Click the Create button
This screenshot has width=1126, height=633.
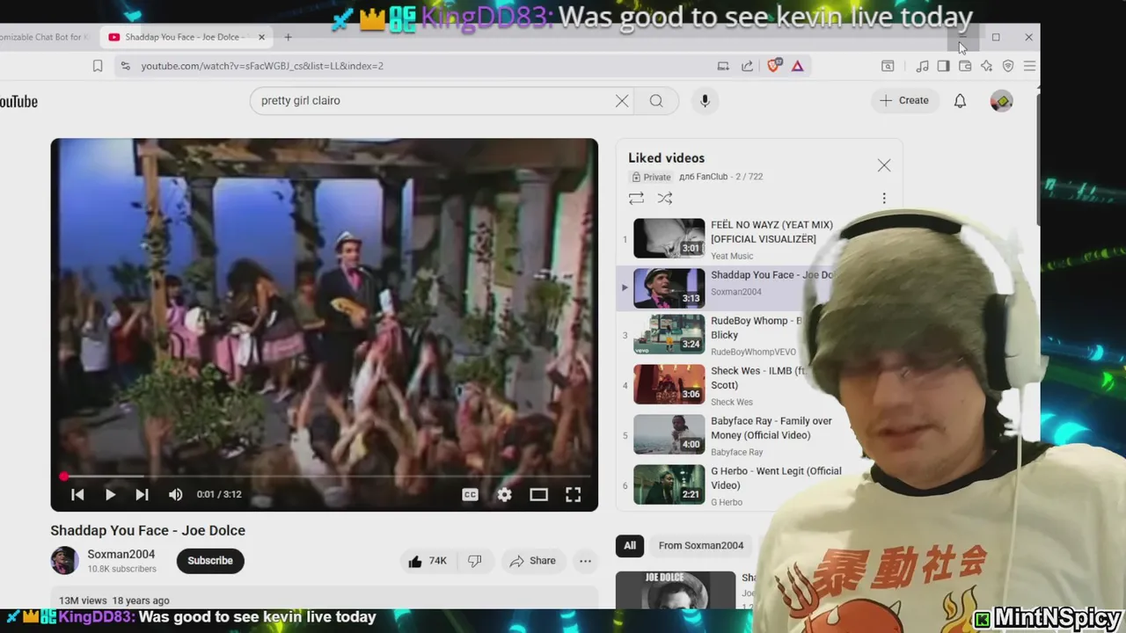(904, 100)
